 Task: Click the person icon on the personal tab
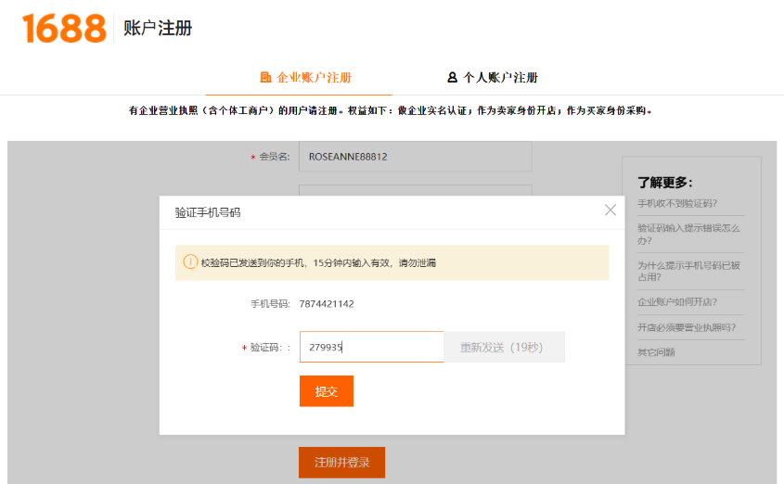pyautogui.click(x=452, y=77)
